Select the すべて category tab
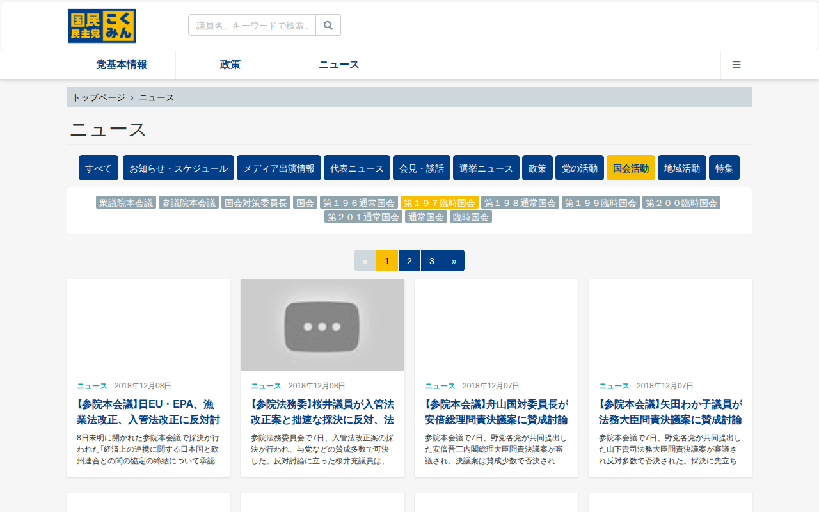The image size is (819, 512). 99,168
